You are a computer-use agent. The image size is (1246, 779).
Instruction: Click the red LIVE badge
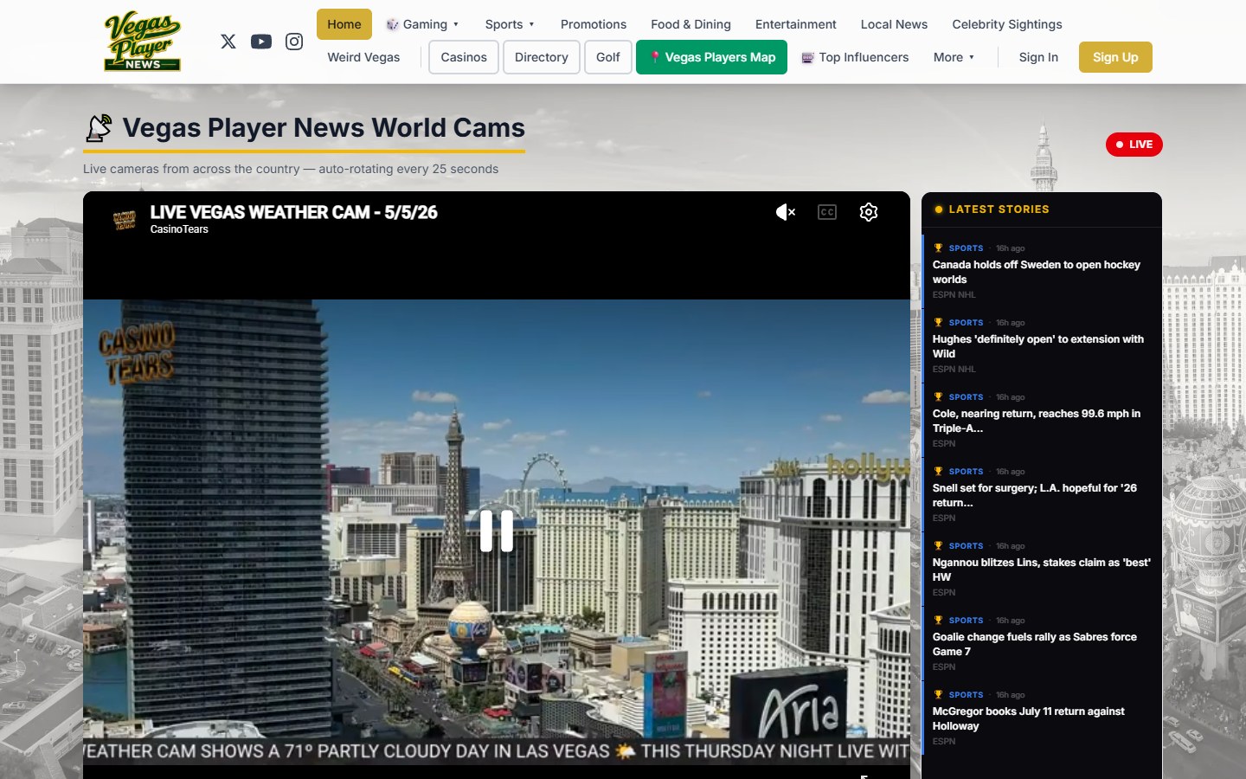pyautogui.click(x=1134, y=145)
